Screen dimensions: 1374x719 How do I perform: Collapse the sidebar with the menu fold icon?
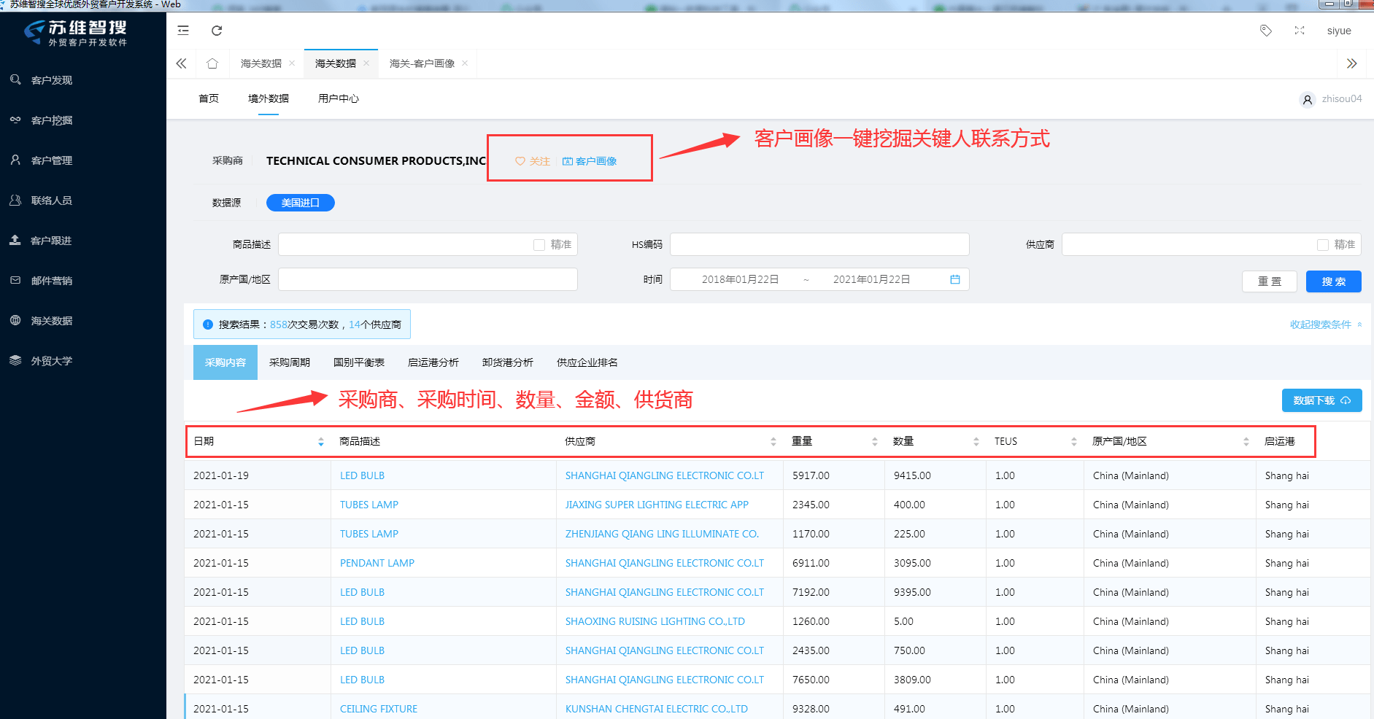(183, 31)
